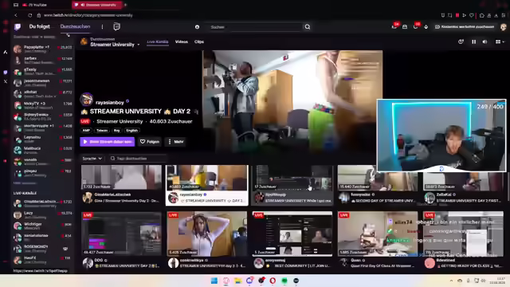Select the rayasianboy stream card in the carousel

(x=207, y=185)
